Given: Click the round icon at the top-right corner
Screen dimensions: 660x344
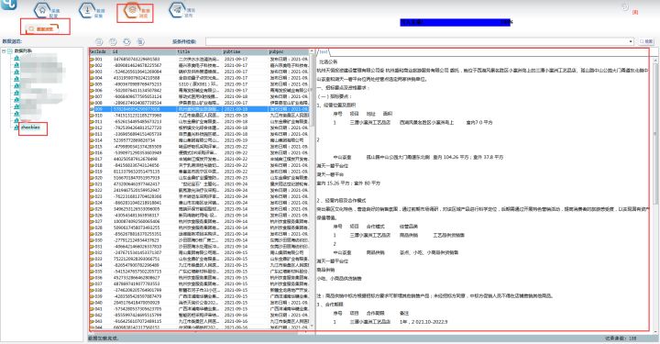Looking at the screenshot, I should (x=625, y=7).
